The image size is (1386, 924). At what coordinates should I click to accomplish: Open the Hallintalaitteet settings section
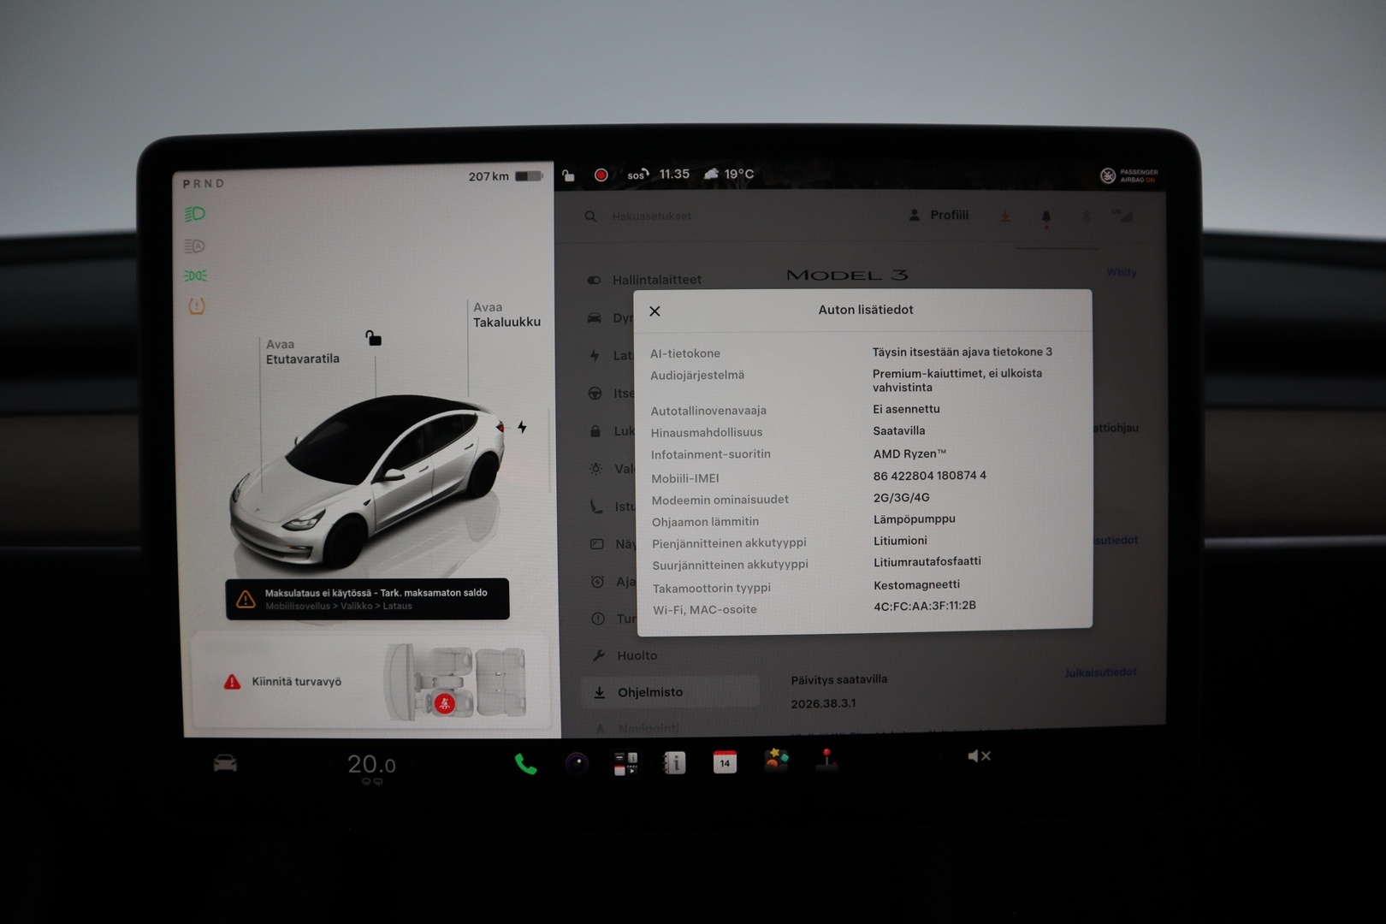(644, 280)
